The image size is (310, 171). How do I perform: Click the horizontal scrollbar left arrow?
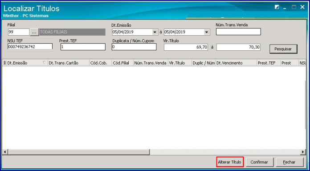click(x=5, y=152)
